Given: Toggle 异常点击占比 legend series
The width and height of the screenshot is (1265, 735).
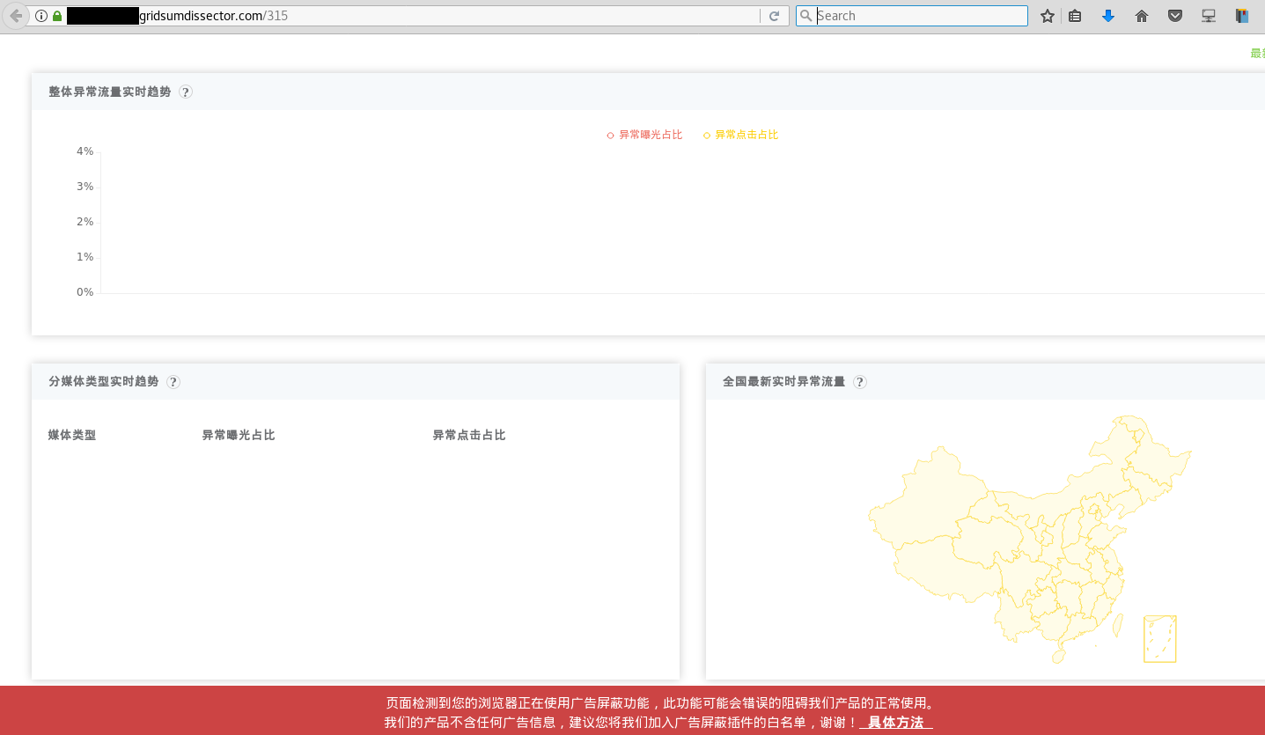Looking at the screenshot, I should click(741, 135).
